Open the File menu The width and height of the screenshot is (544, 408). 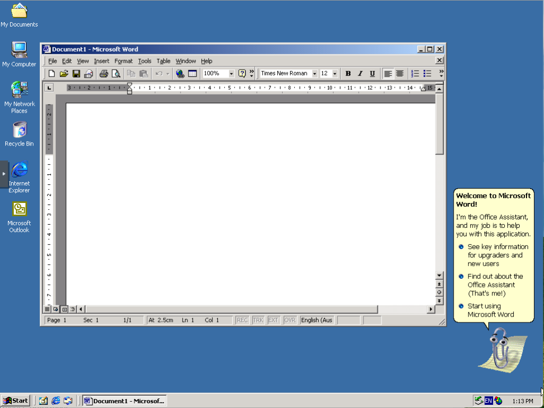pos(53,61)
